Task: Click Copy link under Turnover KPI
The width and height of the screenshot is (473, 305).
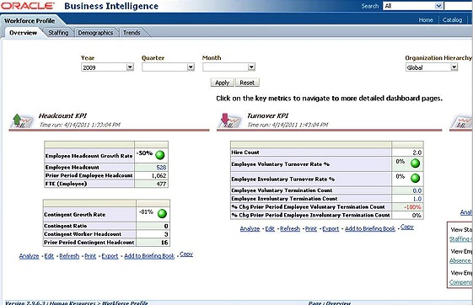Action: pos(407,227)
